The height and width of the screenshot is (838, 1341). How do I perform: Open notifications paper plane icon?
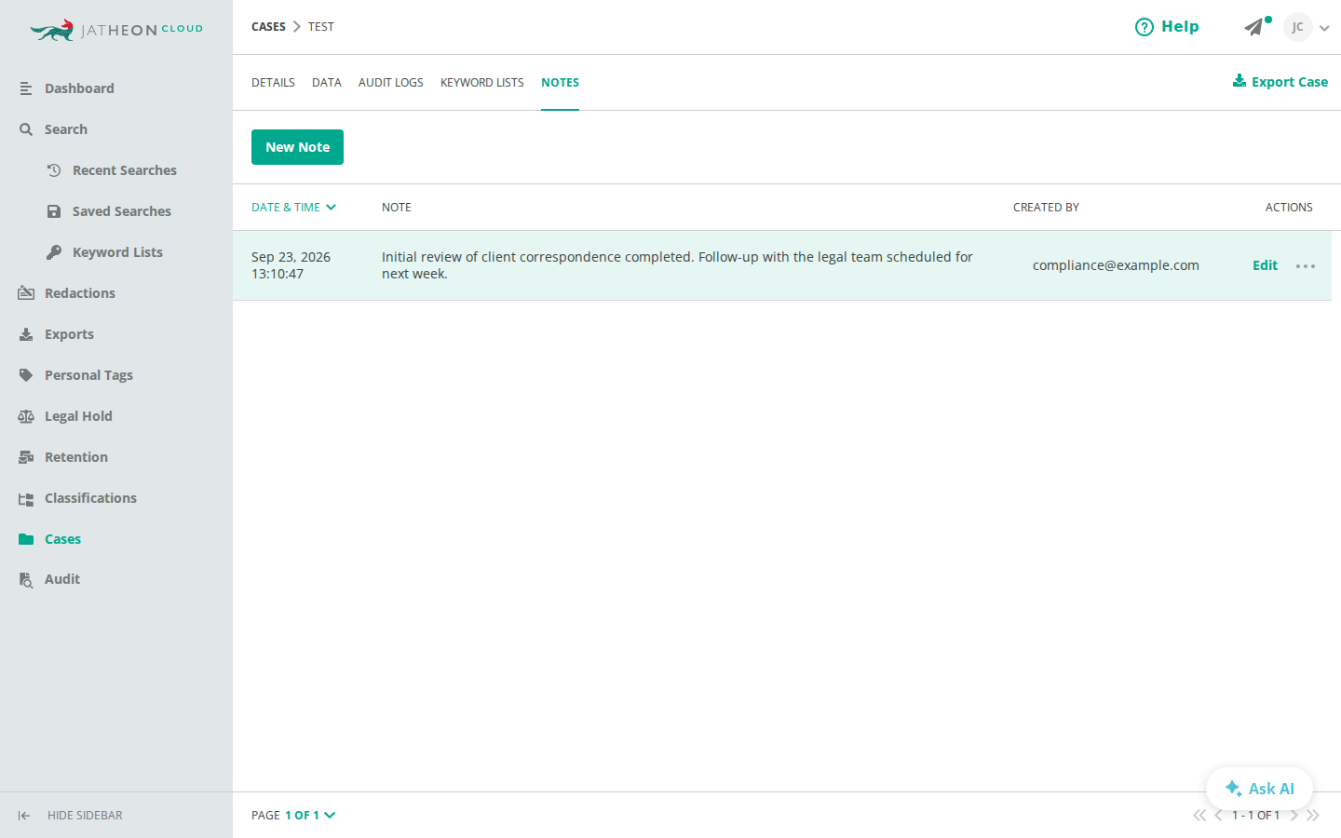1254,27
